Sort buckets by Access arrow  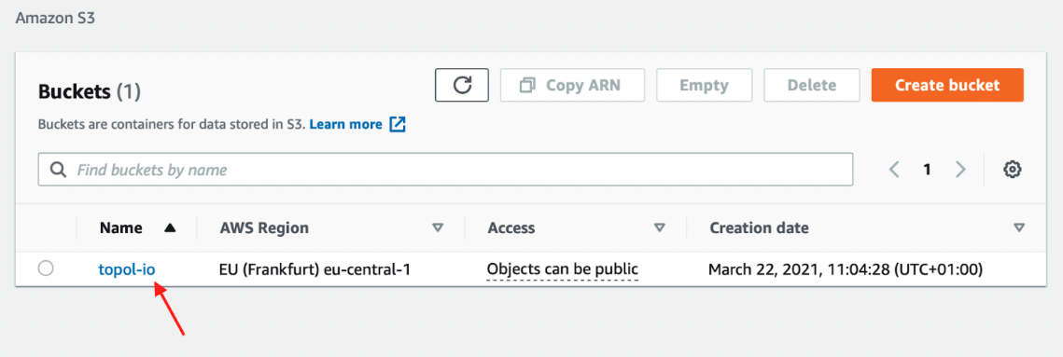[x=659, y=228]
